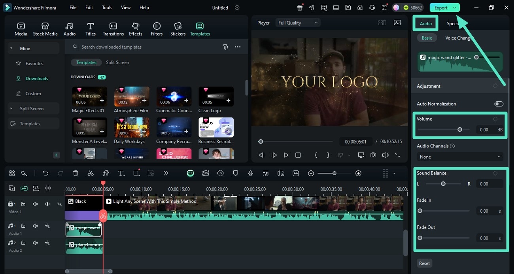
Task: Toggle the Auto Normalization switch
Action: click(x=499, y=104)
